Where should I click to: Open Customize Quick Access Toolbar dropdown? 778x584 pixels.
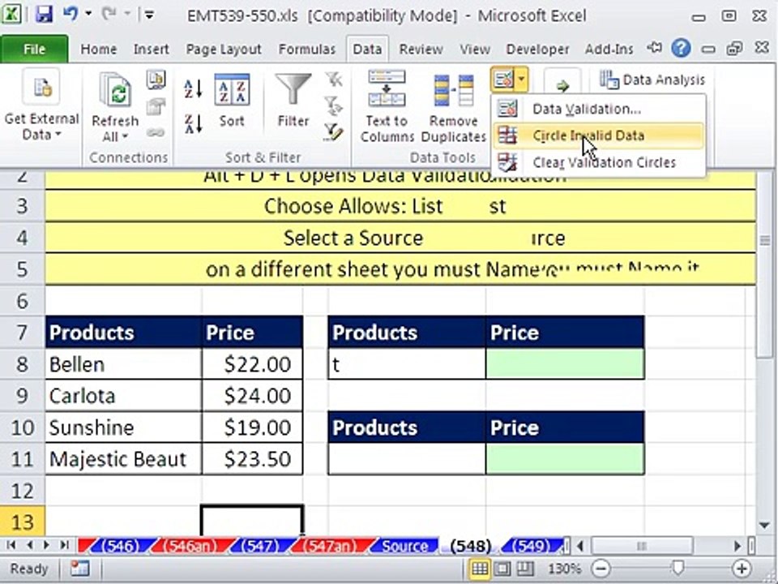coord(148,15)
